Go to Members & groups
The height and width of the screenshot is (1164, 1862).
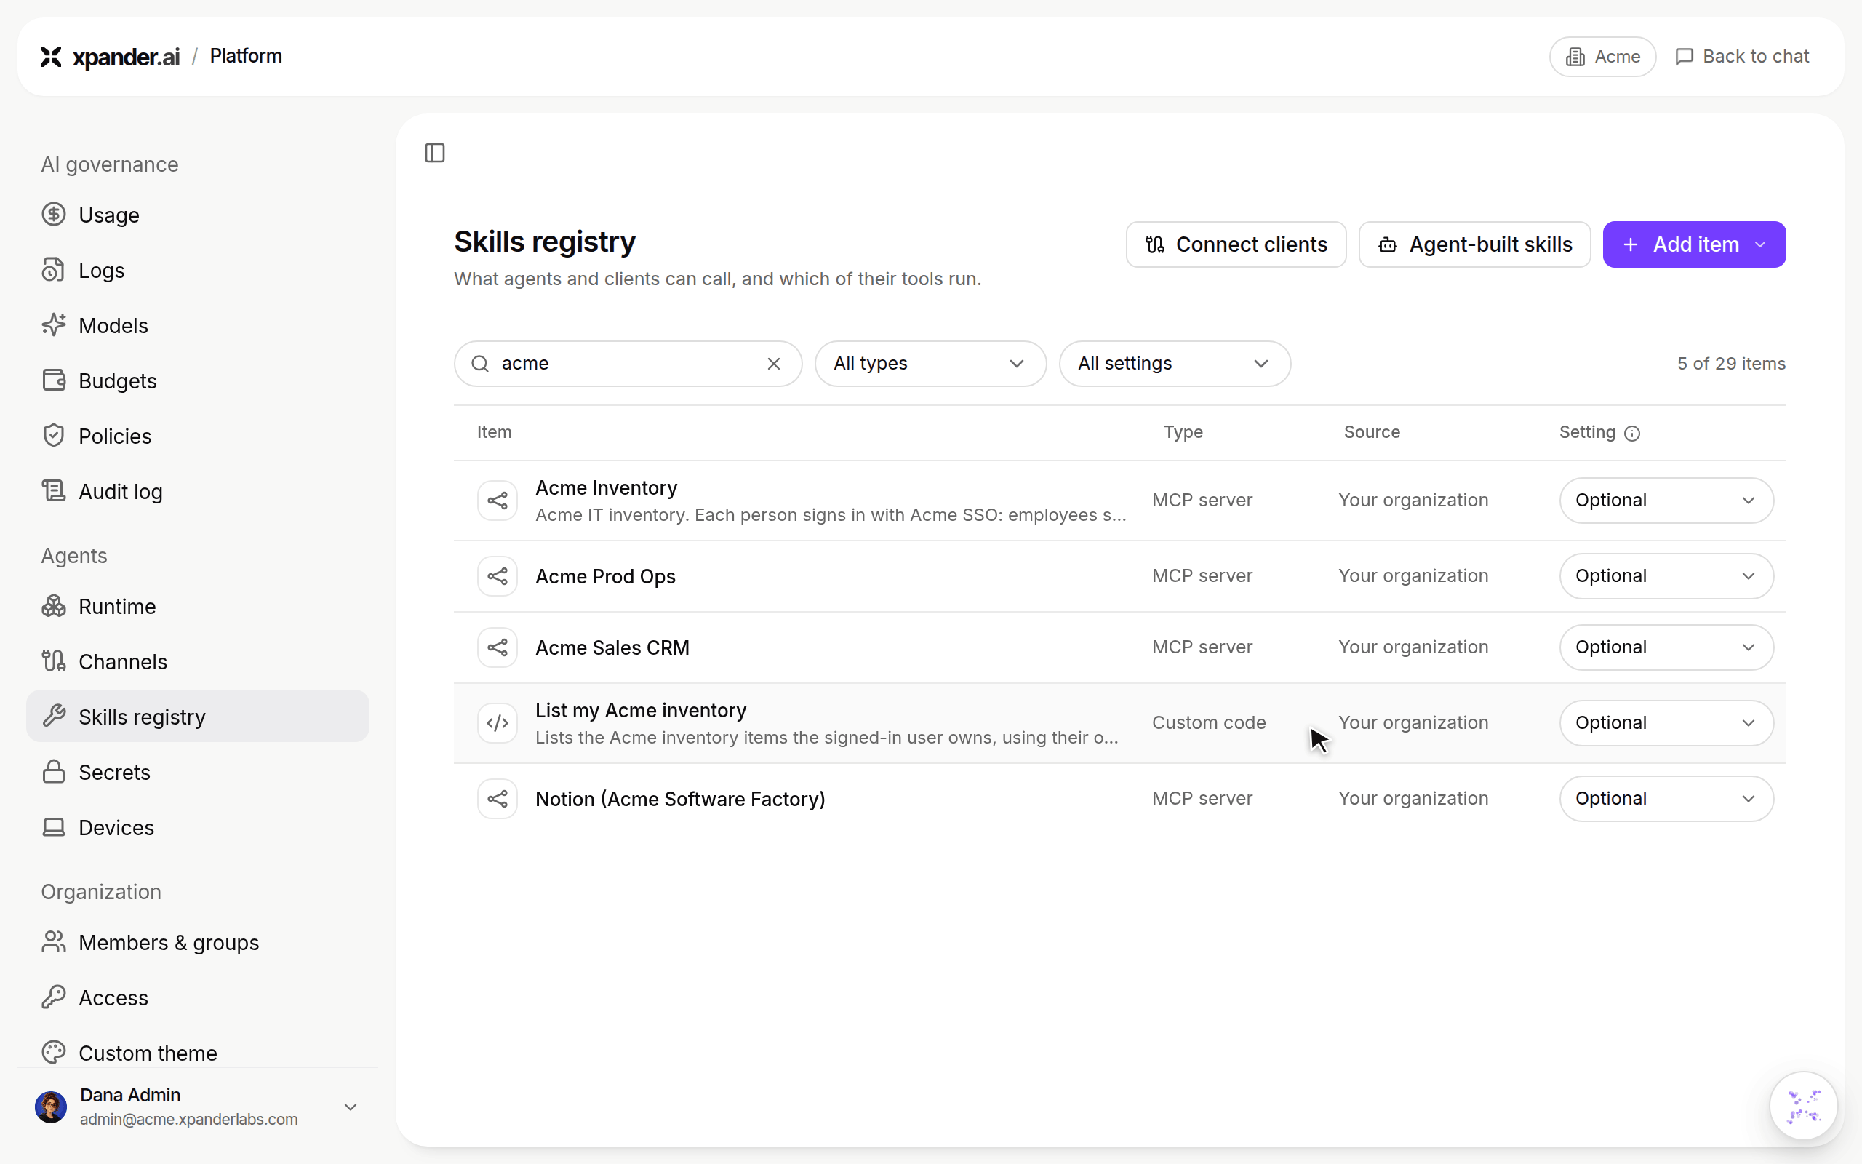pyautogui.click(x=198, y=942)
